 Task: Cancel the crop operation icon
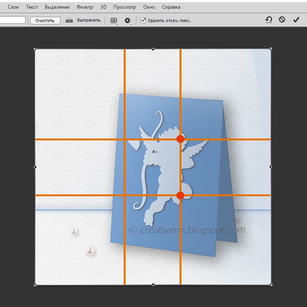pos(282,20)
